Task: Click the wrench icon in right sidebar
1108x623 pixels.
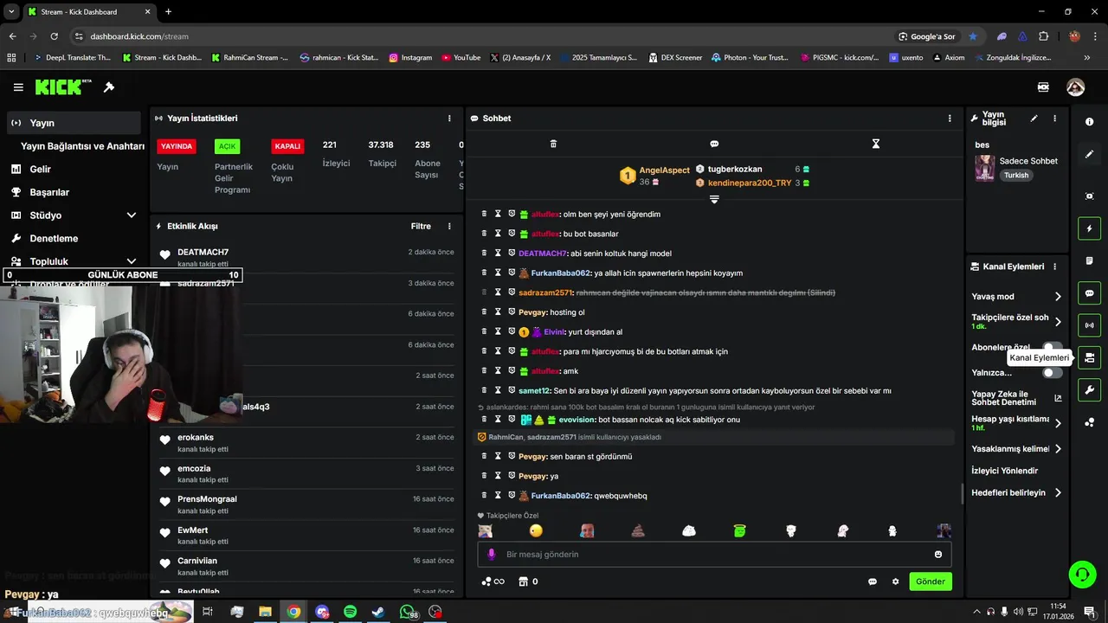Action: (1090, 389)
